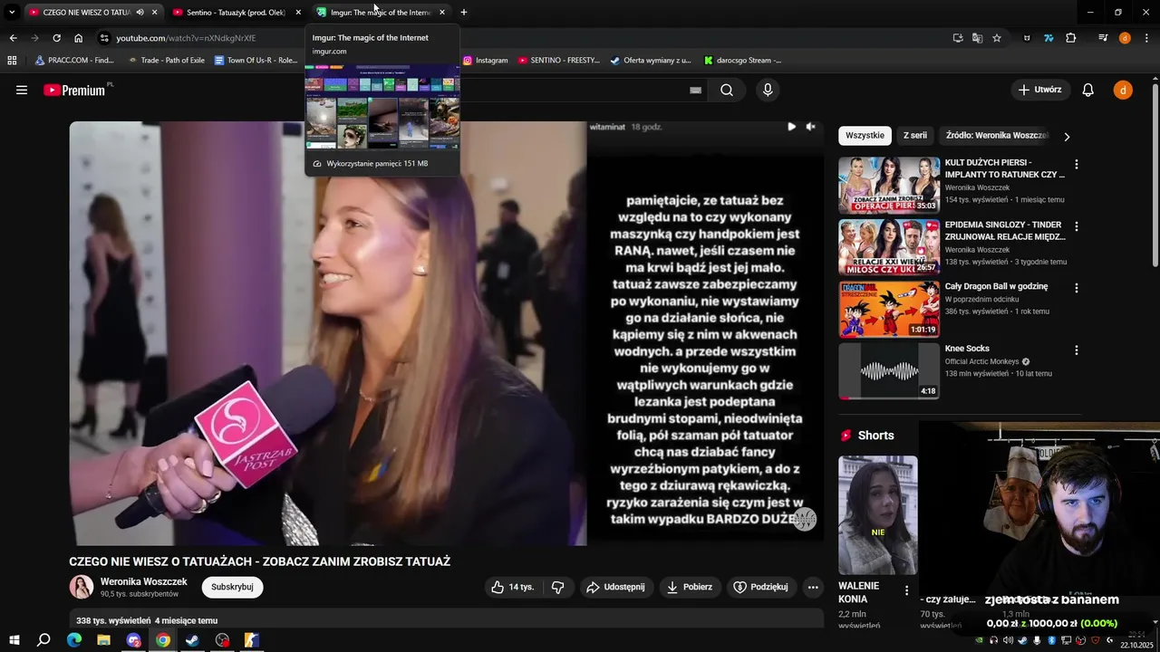
Task: Select the Z serii filter chip
Action: [915, 136]
